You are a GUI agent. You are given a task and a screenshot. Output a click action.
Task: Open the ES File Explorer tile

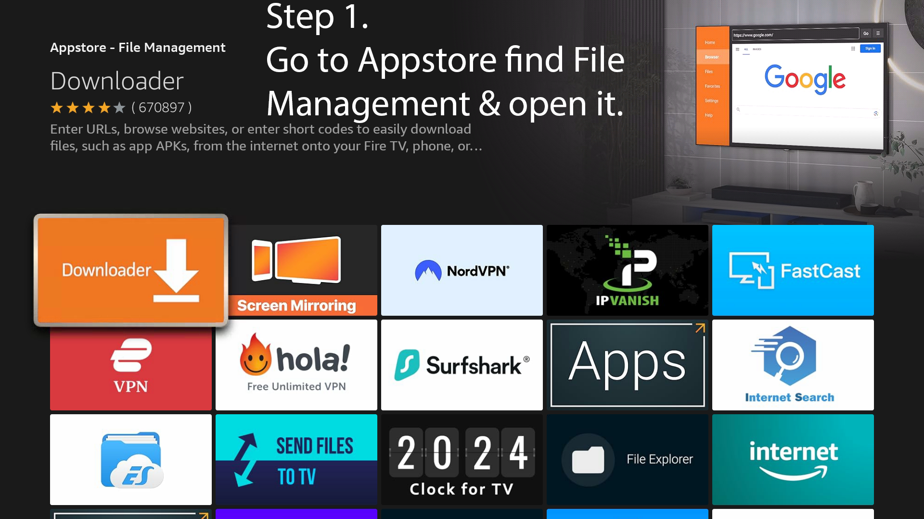pos(130,459)
